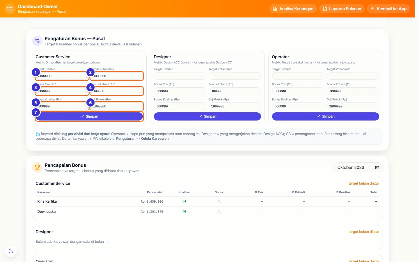Focus Customer Service Target Pribadi/bln field
The width and height of the screenshot is (419, 262).
pyautogui.click(x=116, y=76)
